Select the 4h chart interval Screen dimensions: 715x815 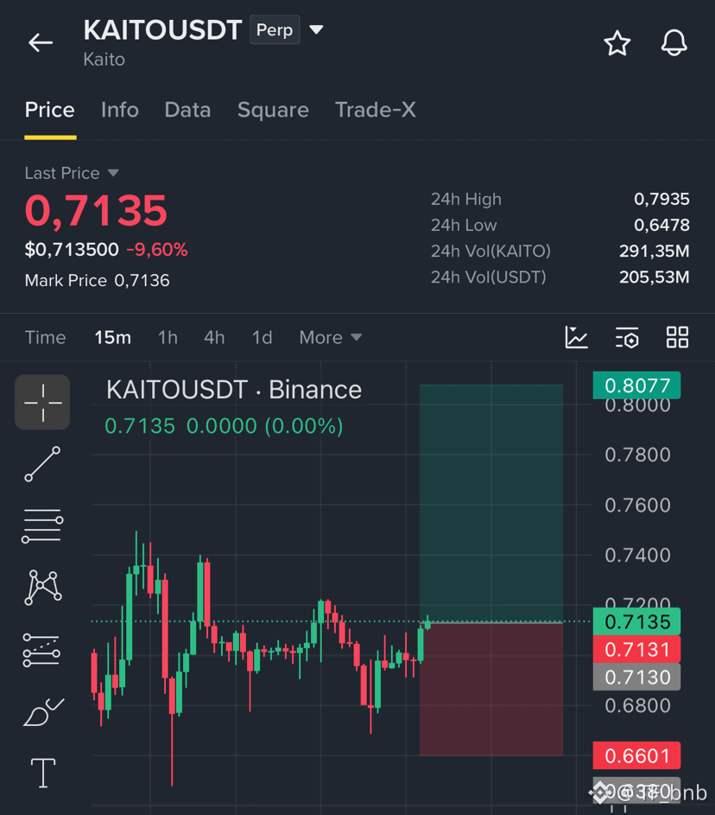(214, 338)
